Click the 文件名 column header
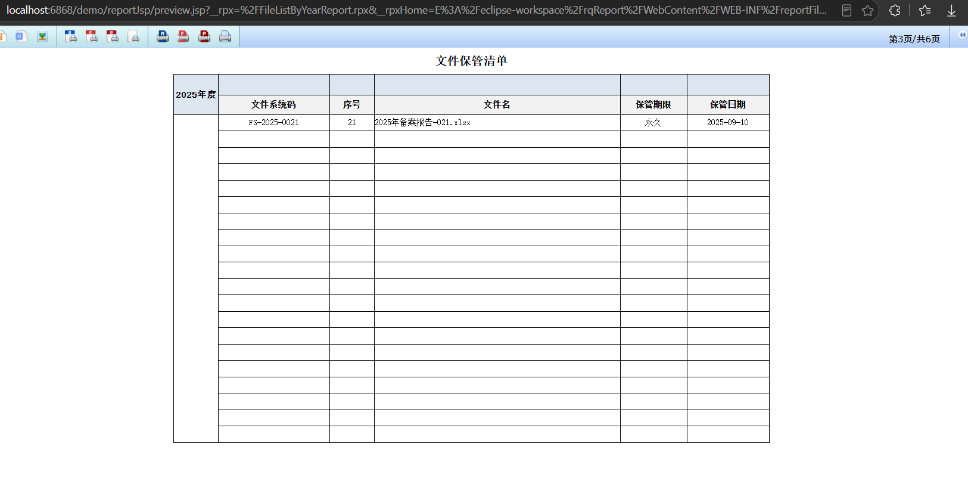Screen dimensions: 968x493 [497, 105]
